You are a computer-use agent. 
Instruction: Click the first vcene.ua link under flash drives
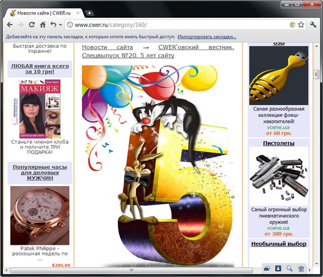pos(278,127)
